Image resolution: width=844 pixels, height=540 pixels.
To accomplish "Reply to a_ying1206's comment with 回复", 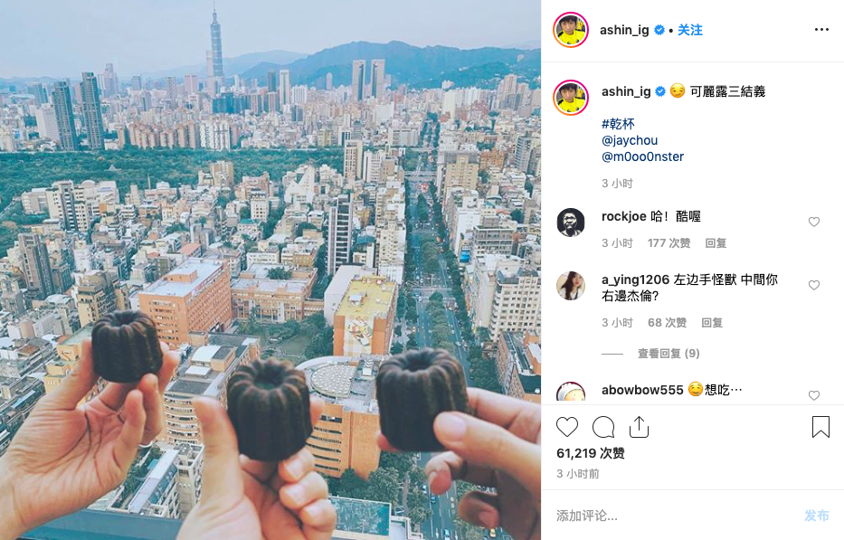I will (712, 323).
